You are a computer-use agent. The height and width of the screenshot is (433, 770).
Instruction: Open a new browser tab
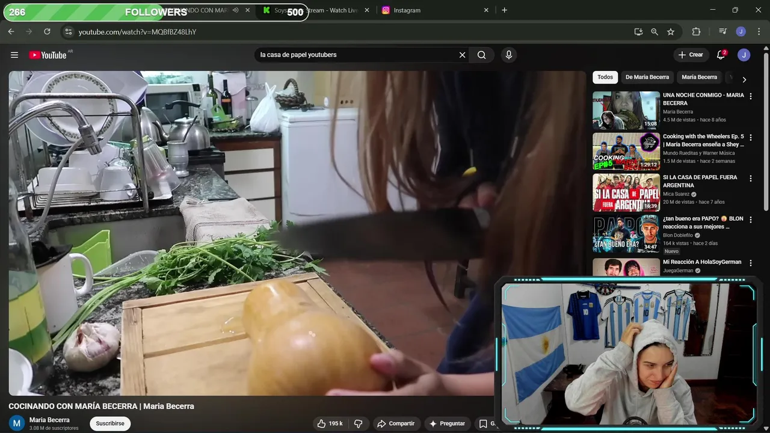pyautogui.click(x=504, y=10)
